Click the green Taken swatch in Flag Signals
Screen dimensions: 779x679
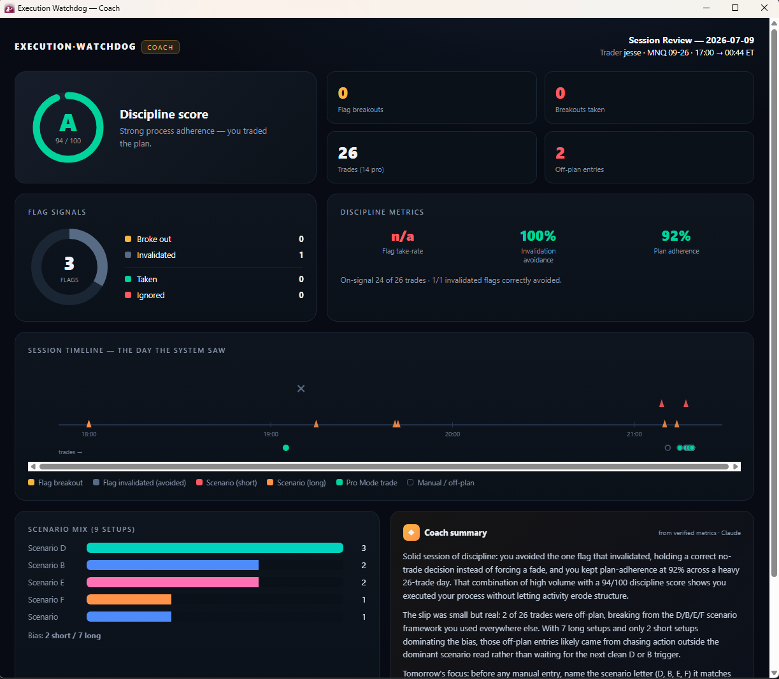click(128, 279)
